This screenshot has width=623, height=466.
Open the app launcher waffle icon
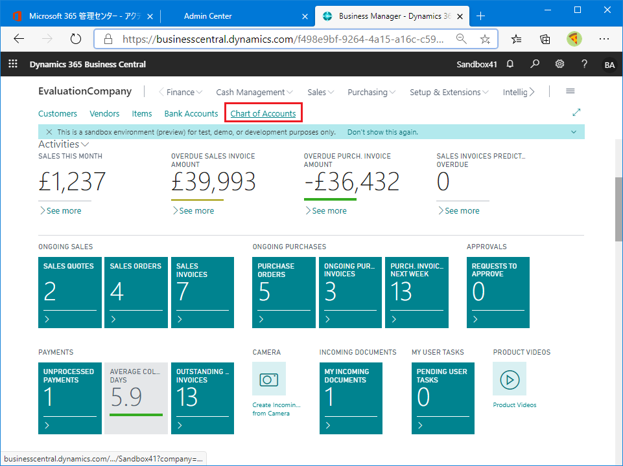pyautogui.click(x=13, y=64)
